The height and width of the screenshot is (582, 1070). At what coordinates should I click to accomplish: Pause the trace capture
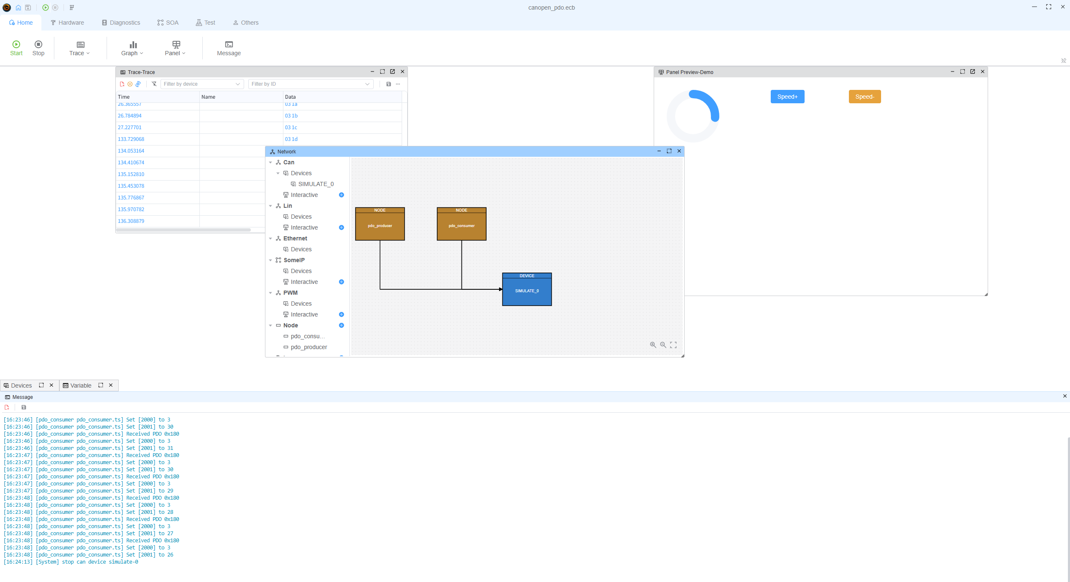pos(130,84)
